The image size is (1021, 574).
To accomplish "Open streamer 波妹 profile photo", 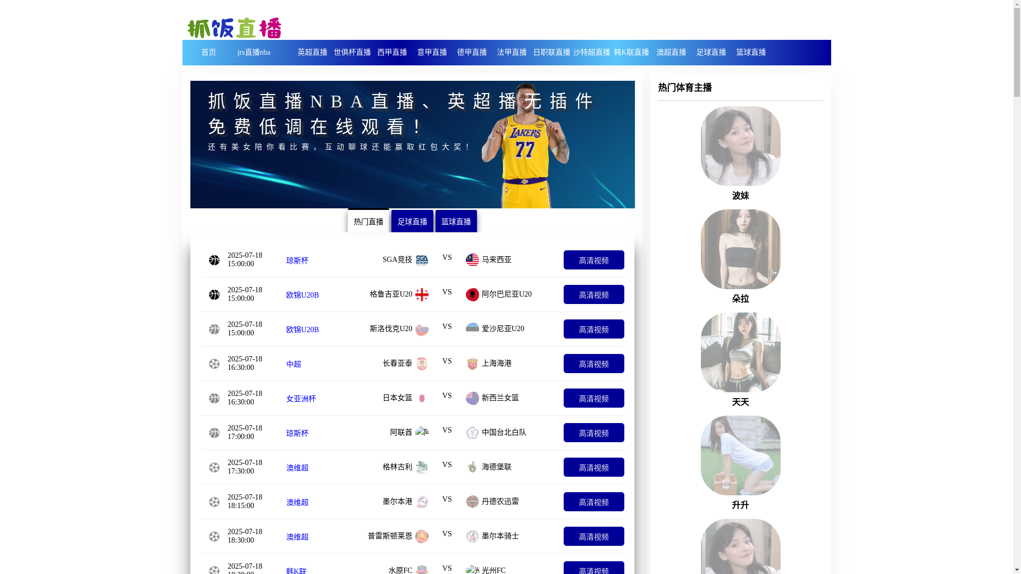I will tap(740, 146).
